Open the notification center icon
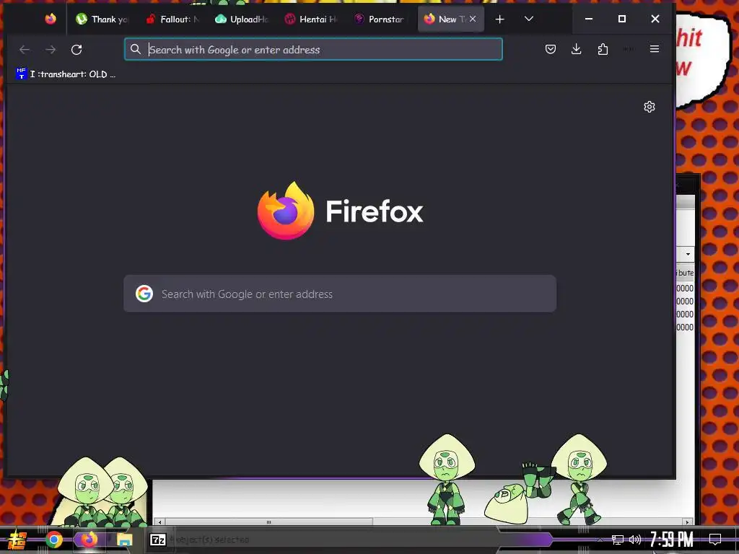This screenshot has width=739, height=554. coord(715,540)
